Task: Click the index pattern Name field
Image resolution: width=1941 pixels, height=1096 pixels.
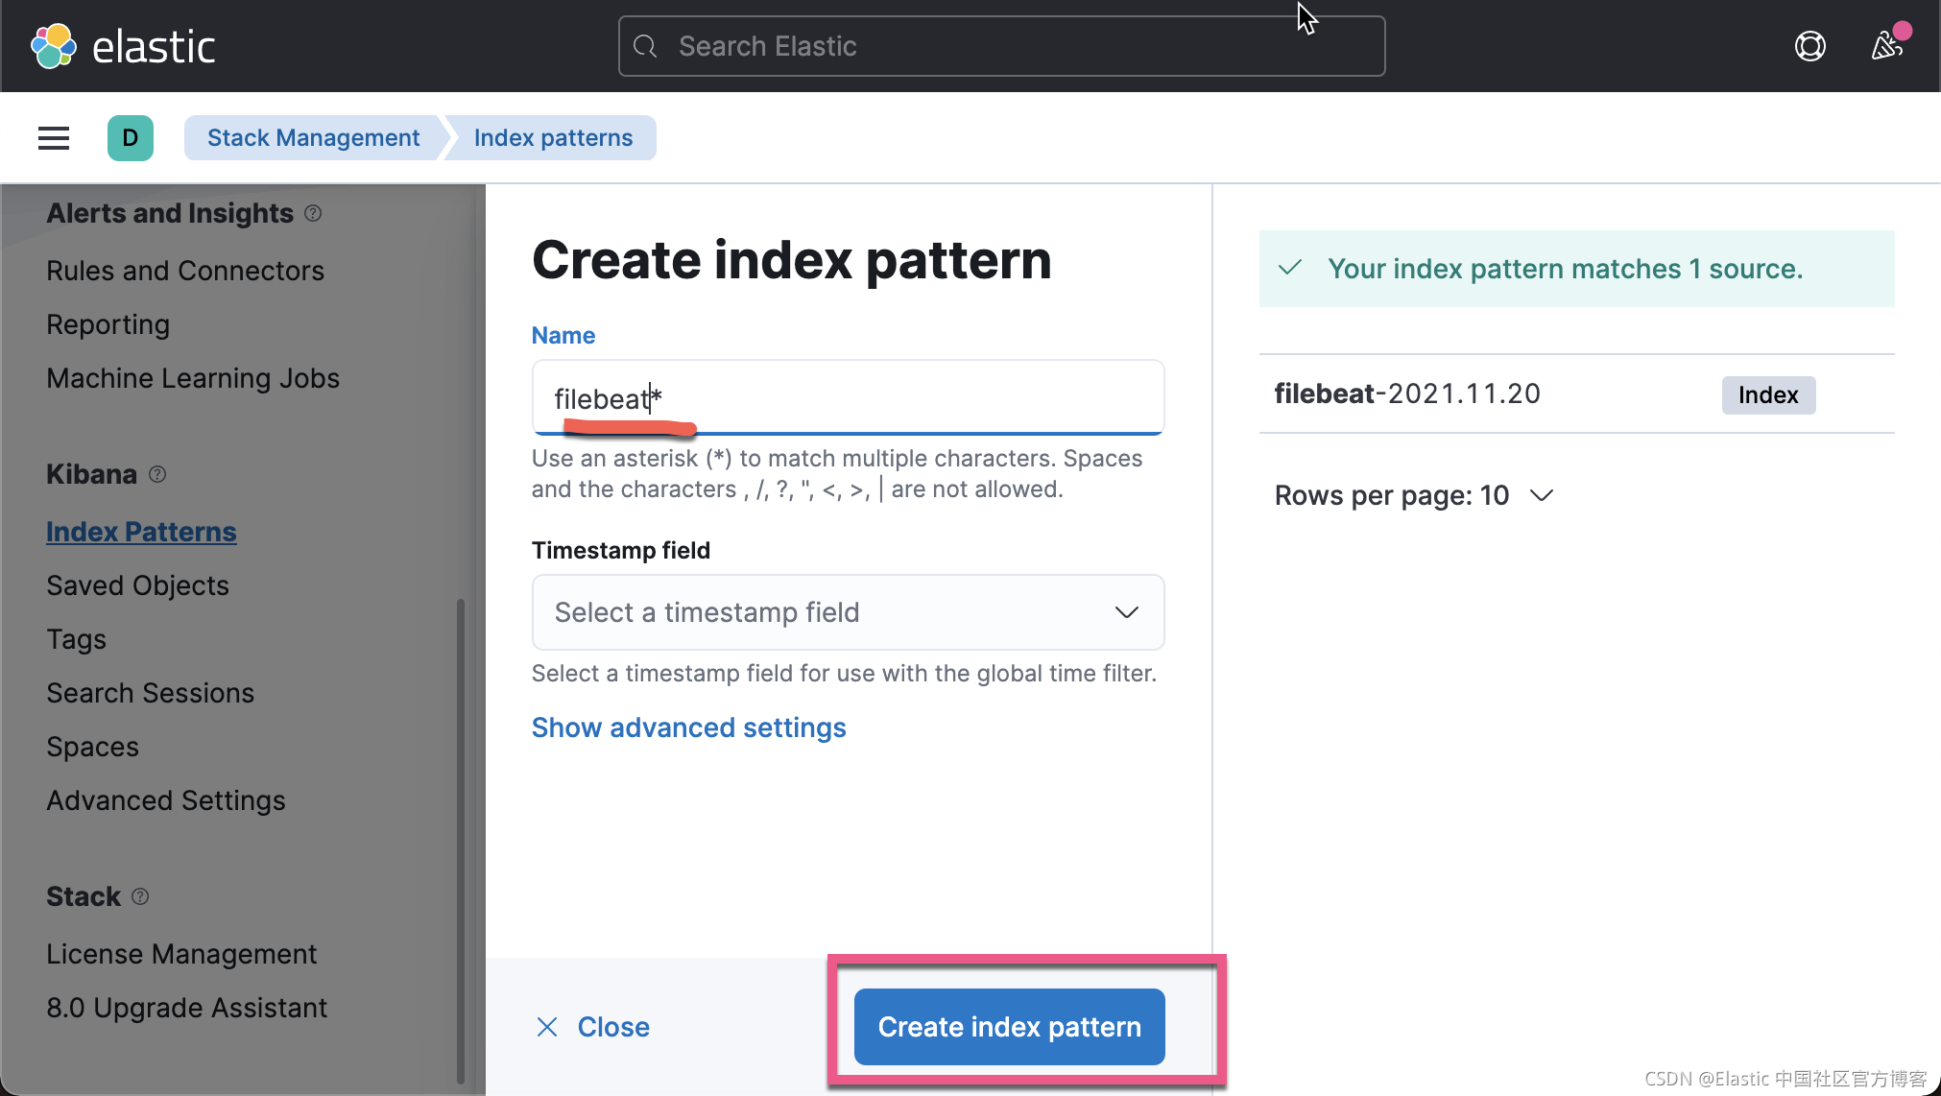Action: click(848, 398)
